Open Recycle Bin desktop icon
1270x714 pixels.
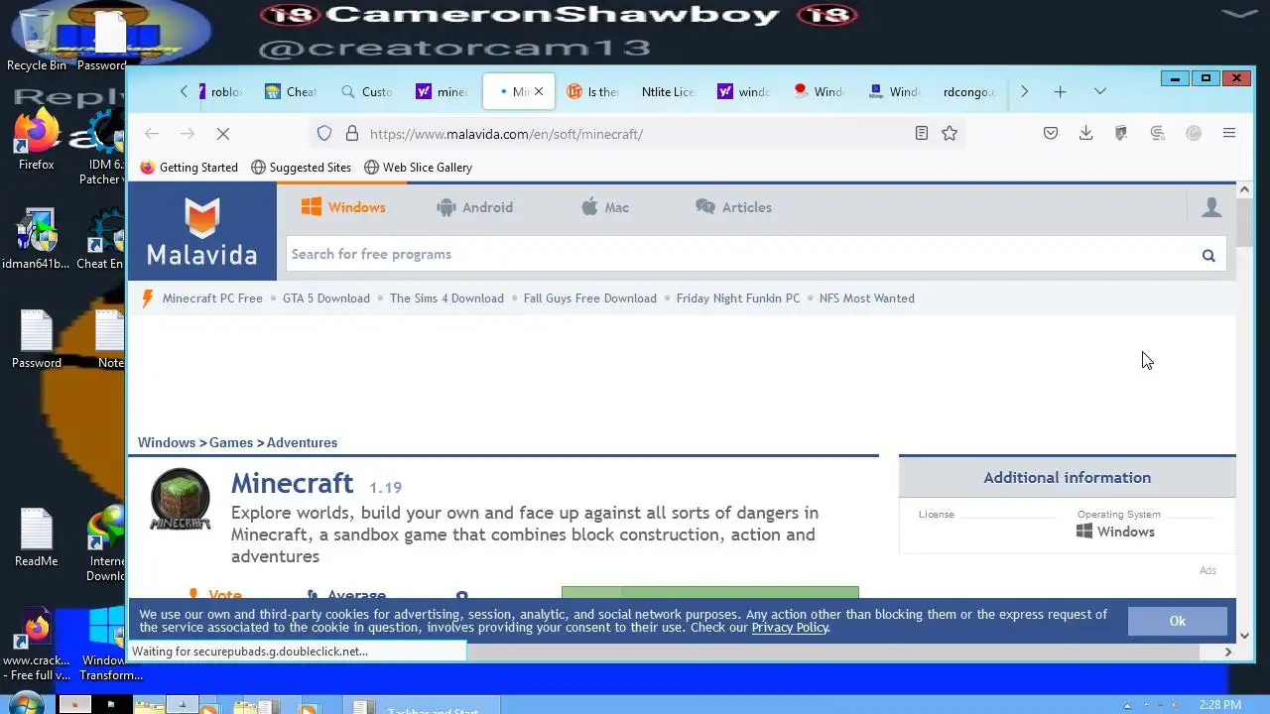[36, 40]
